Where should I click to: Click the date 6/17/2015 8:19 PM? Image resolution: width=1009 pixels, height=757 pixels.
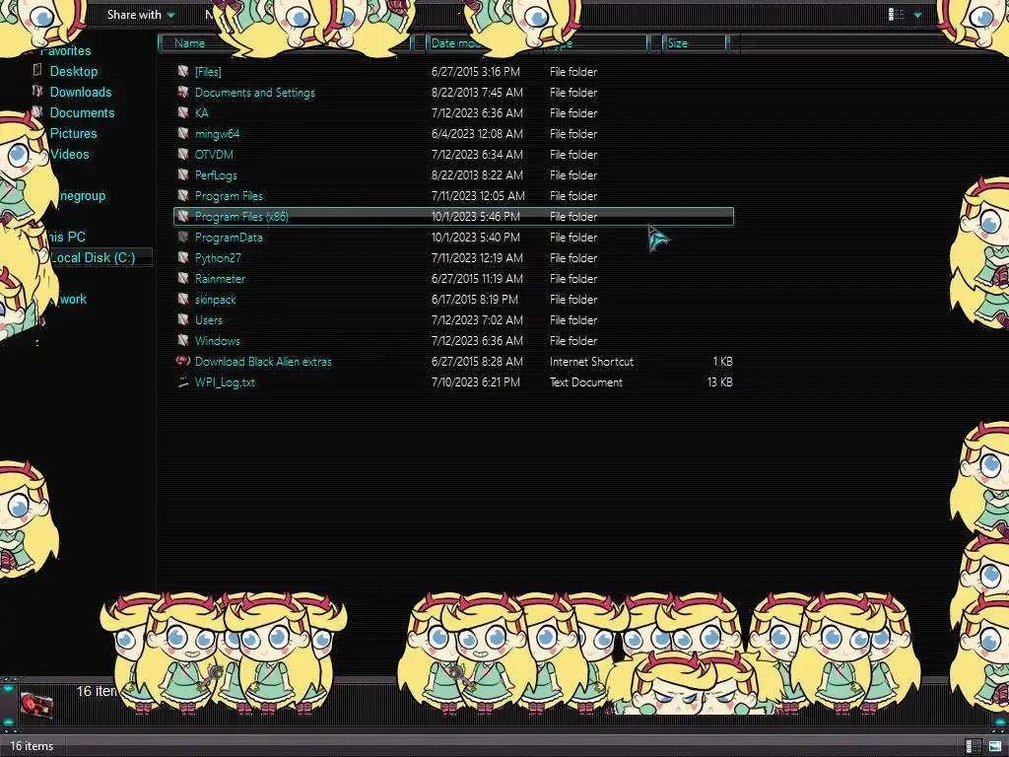pos(474,300)
